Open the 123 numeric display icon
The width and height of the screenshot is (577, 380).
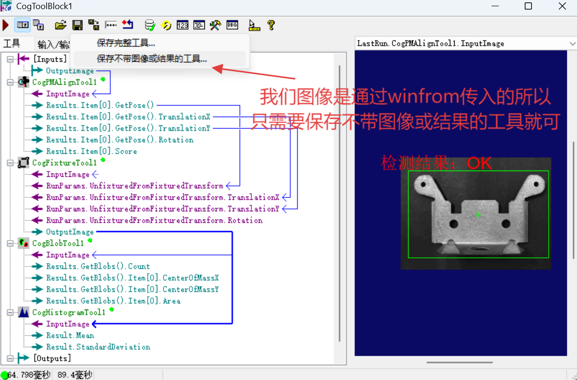(183, 25)
